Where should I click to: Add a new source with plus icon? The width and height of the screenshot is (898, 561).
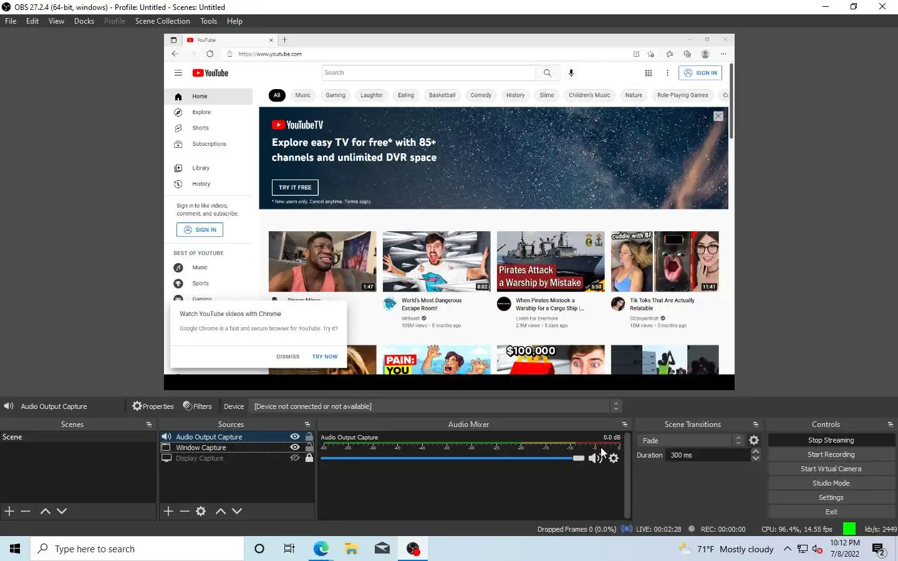[x=168, y=511]
